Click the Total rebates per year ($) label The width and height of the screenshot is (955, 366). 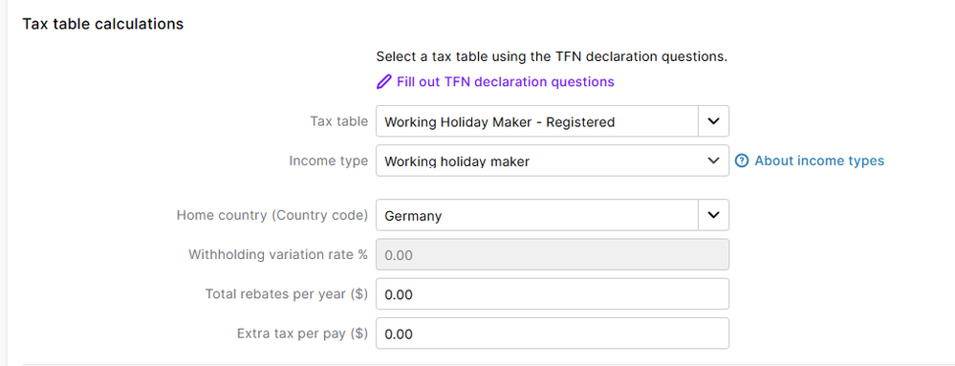(x=287, y=294)
